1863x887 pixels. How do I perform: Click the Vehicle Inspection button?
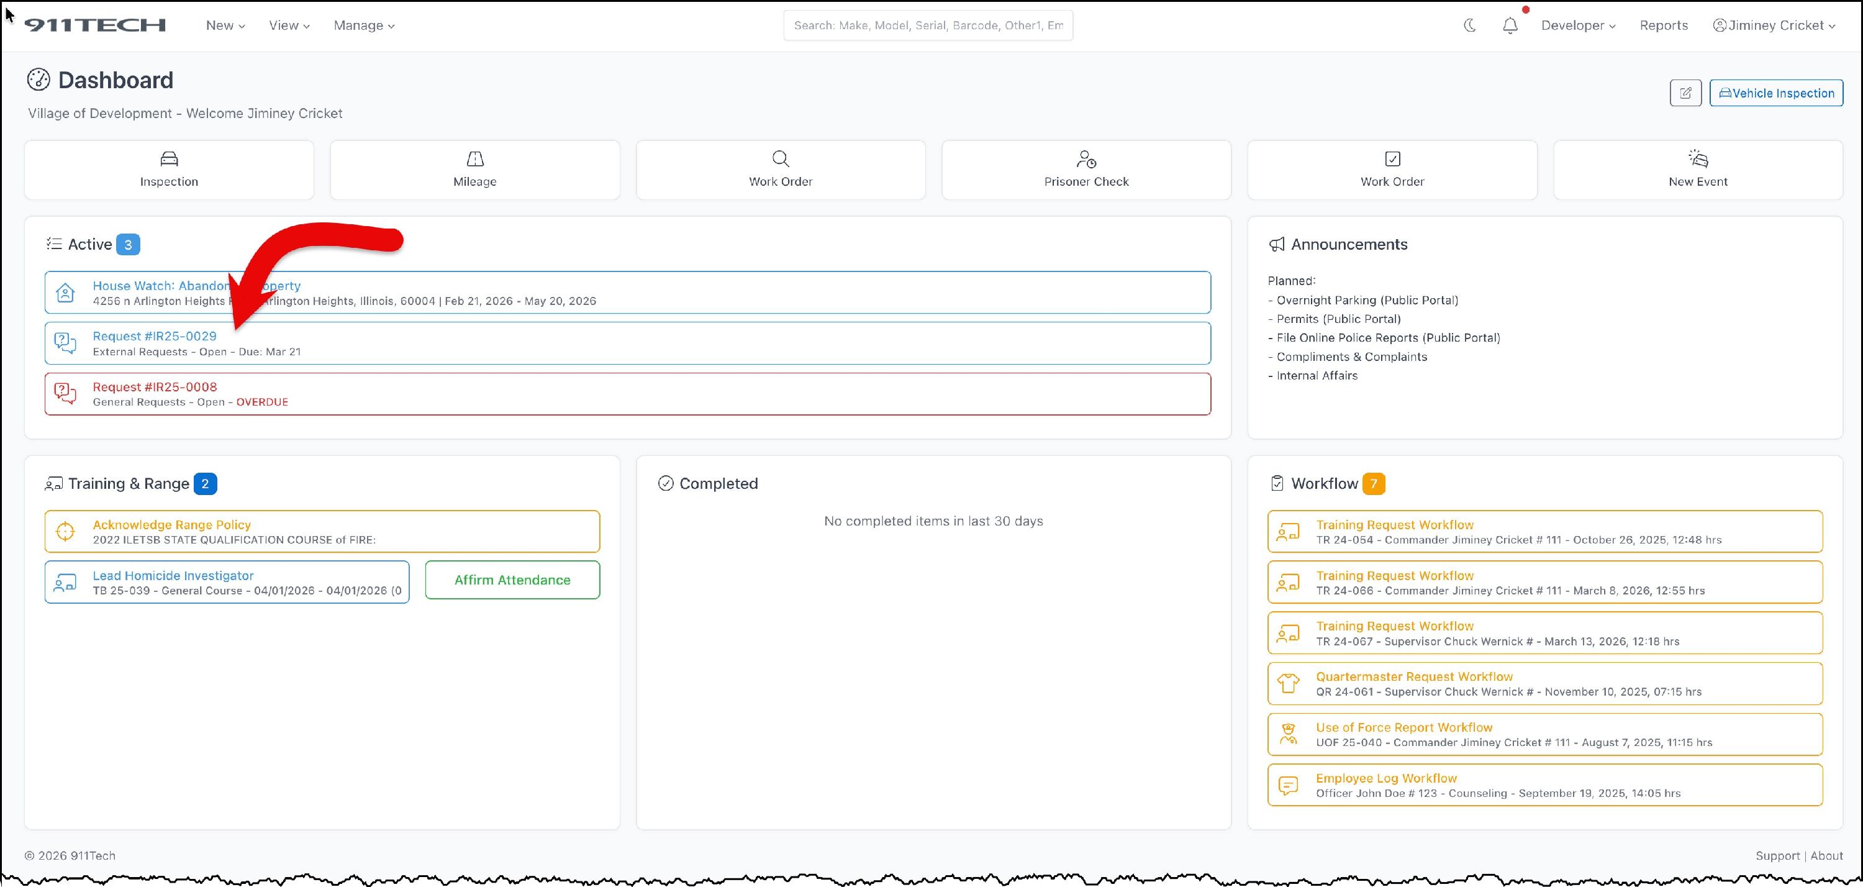(1776, 93)
